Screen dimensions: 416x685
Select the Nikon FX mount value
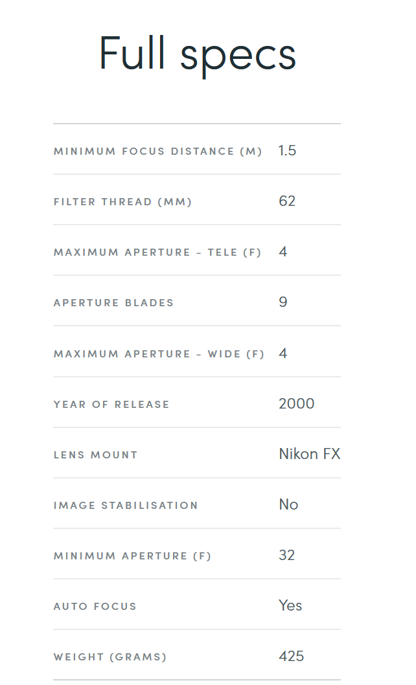[x=309, y=454]
